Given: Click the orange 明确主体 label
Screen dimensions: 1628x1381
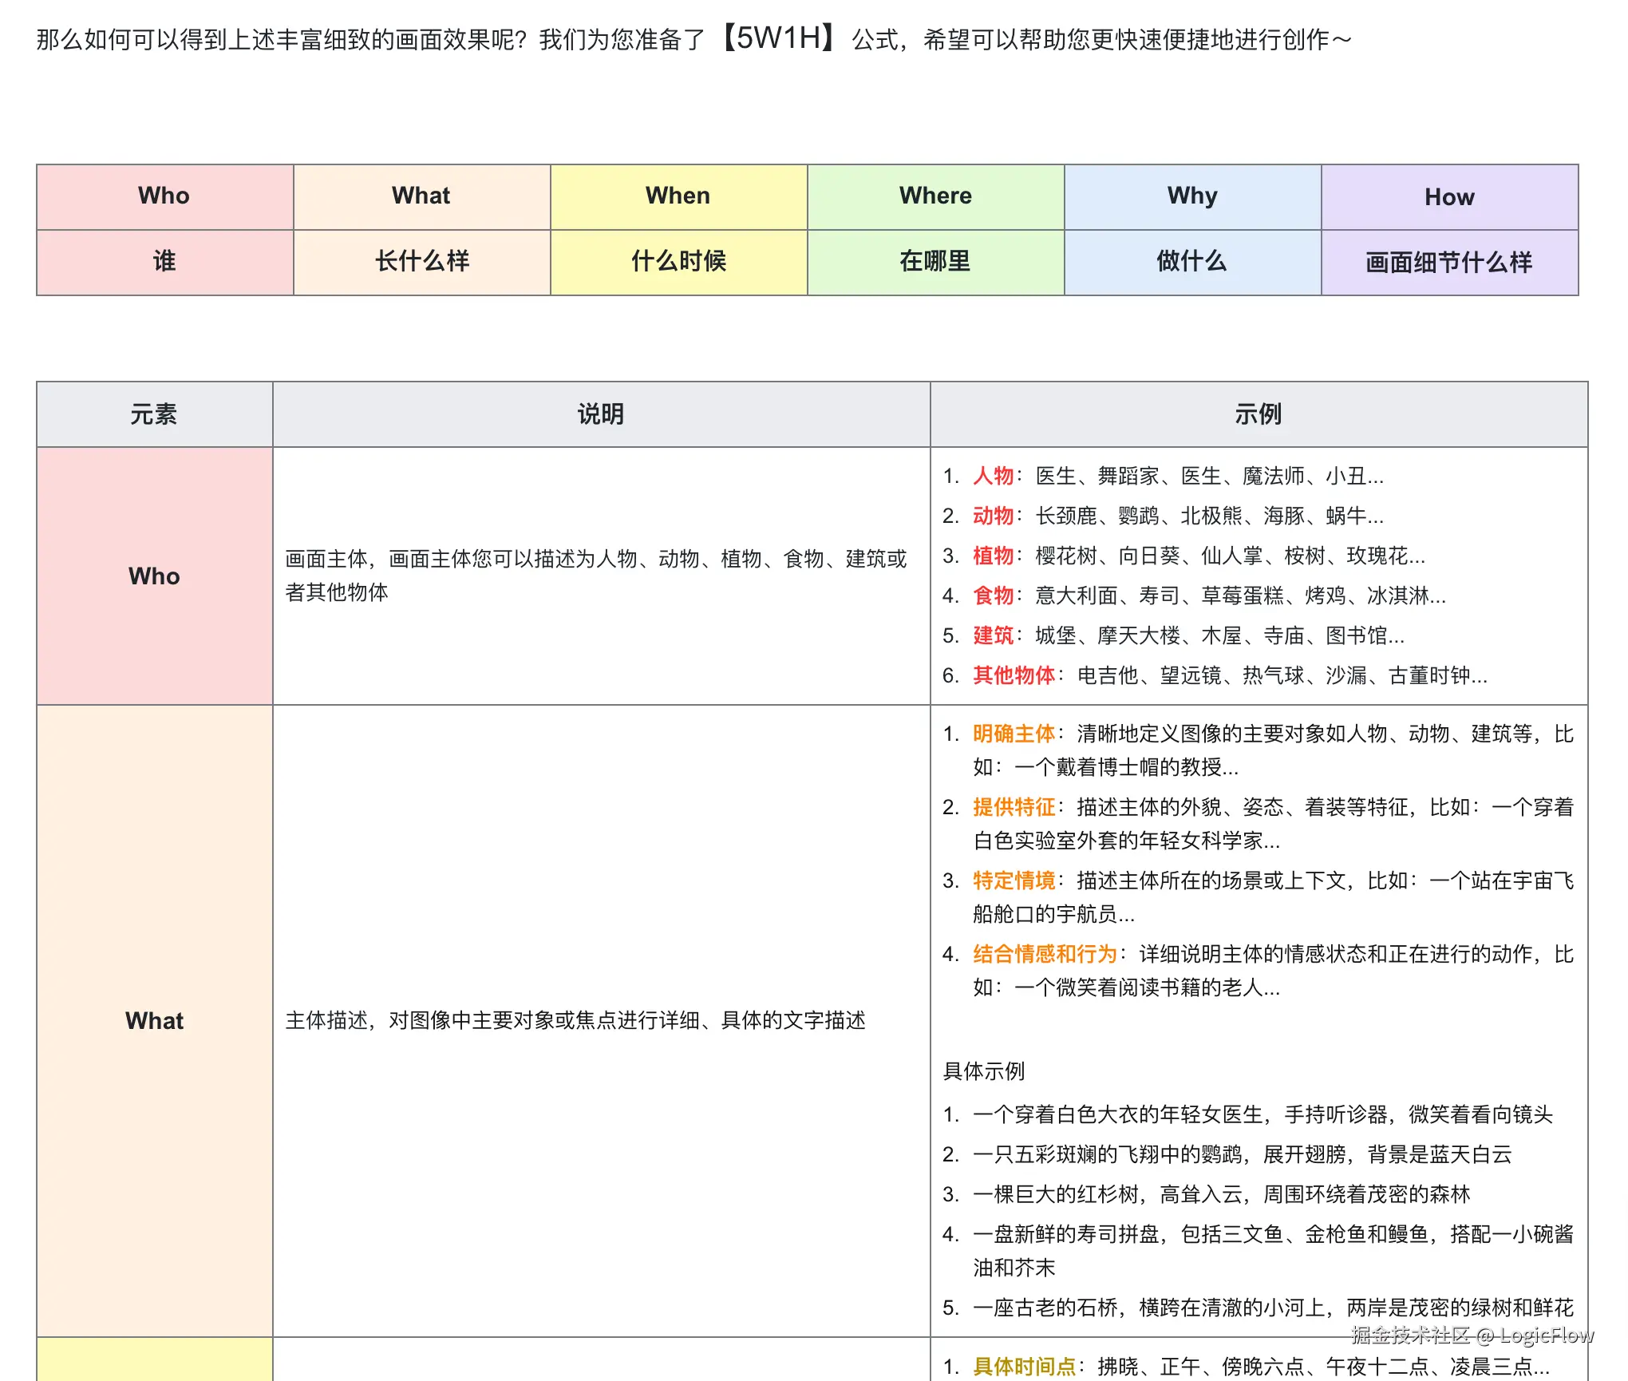Looking at the screenshot, I should pyautogui.click(x=1014, y=733).
